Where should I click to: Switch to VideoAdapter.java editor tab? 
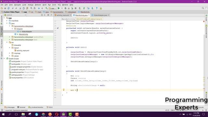point(100,15)
